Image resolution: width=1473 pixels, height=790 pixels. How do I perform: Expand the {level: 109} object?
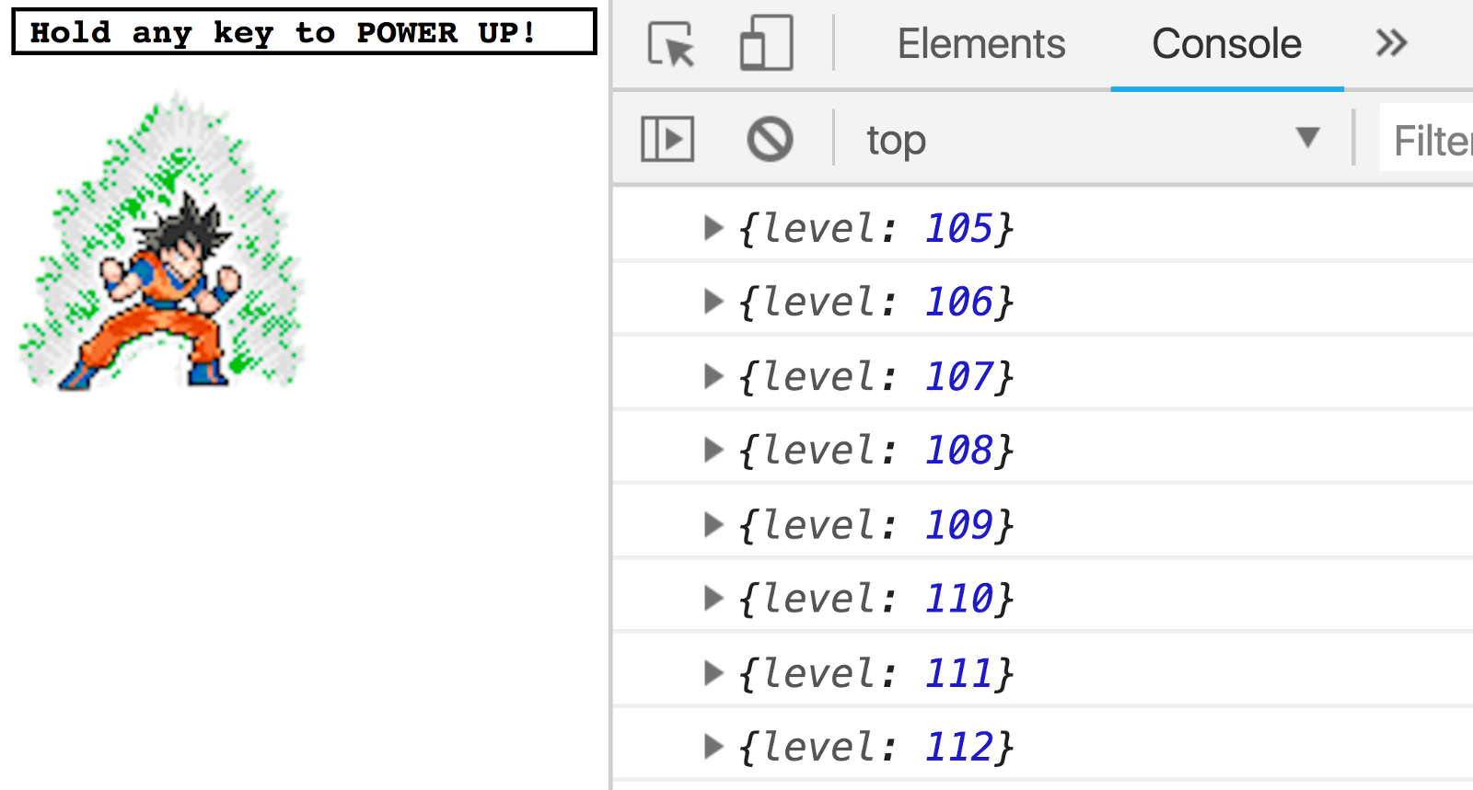pos(713,523)
